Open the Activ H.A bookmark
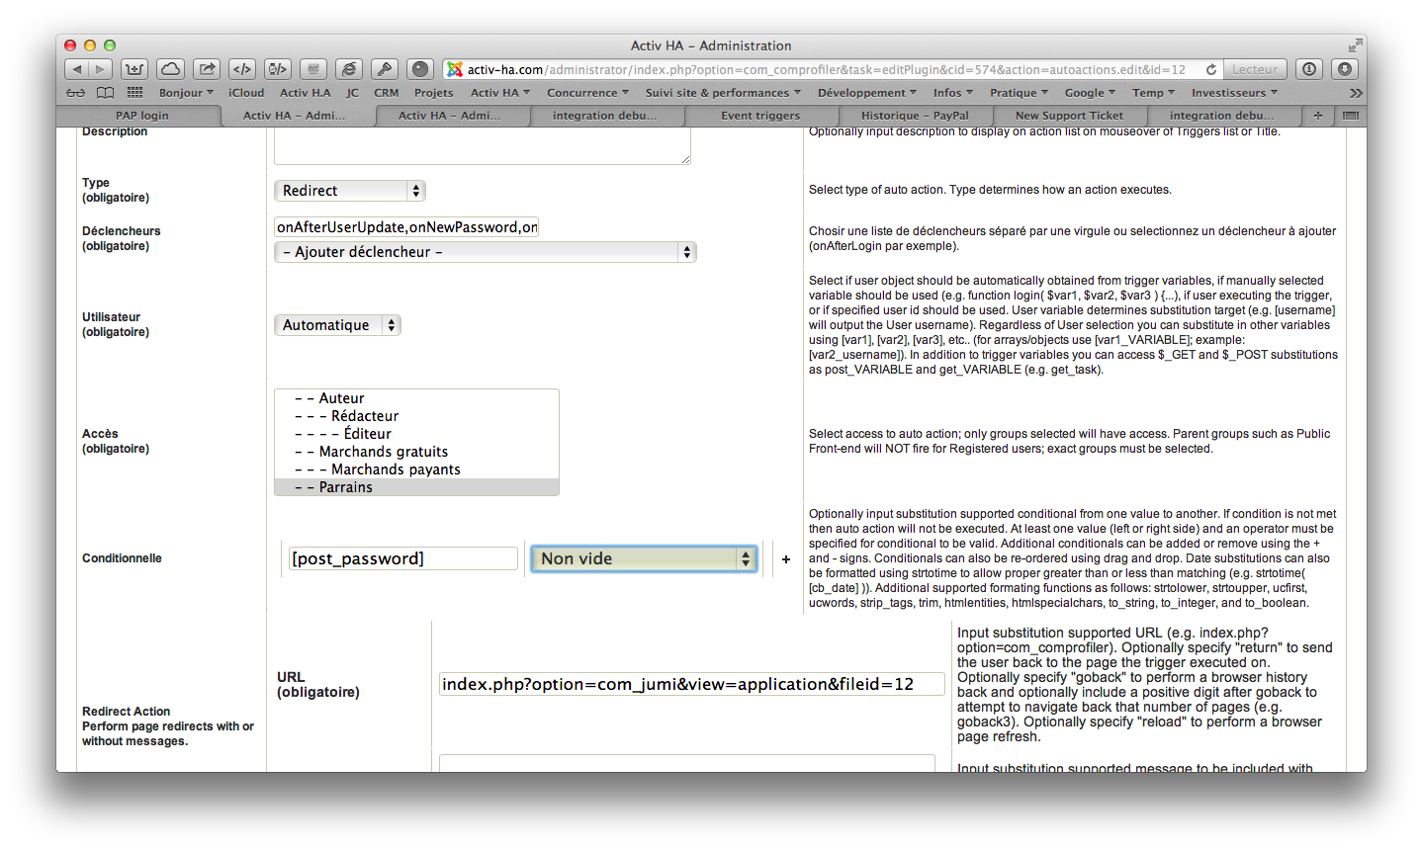 [x=306, y=93]
